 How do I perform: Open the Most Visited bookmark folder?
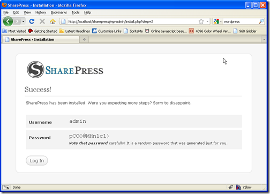(x=14, y=31)
